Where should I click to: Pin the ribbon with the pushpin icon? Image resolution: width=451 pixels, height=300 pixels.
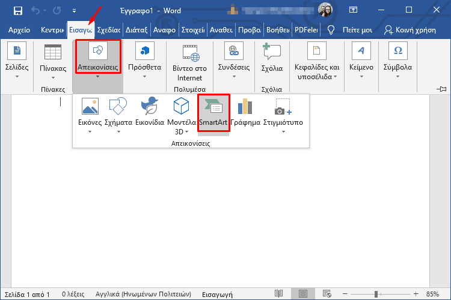point(441,89)
